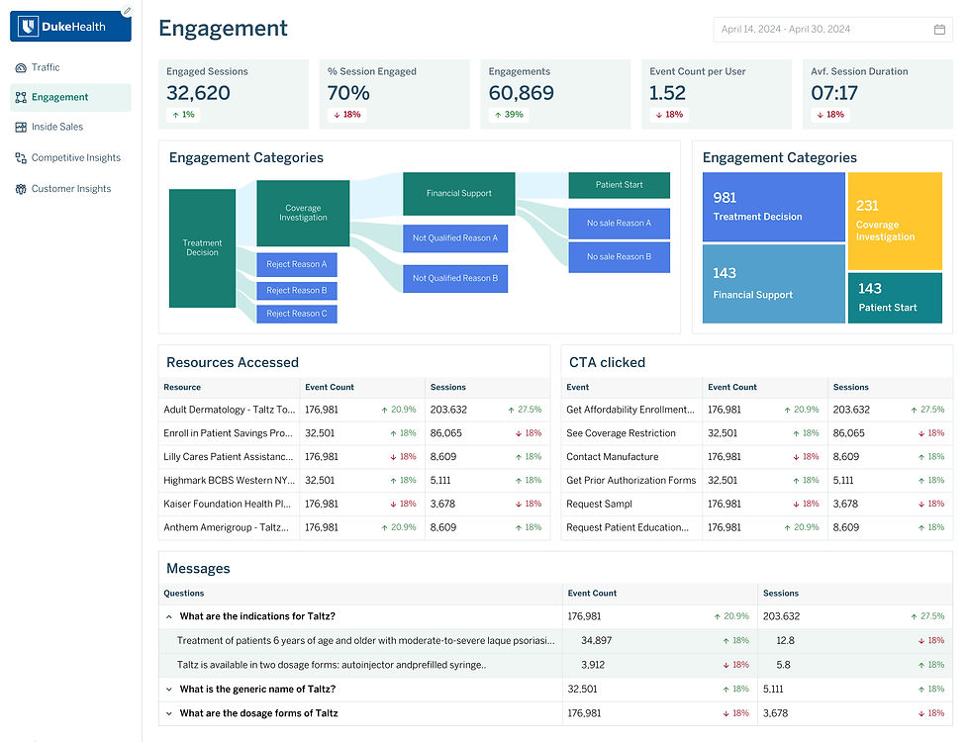Open the Traffic page

pos(70,67)
